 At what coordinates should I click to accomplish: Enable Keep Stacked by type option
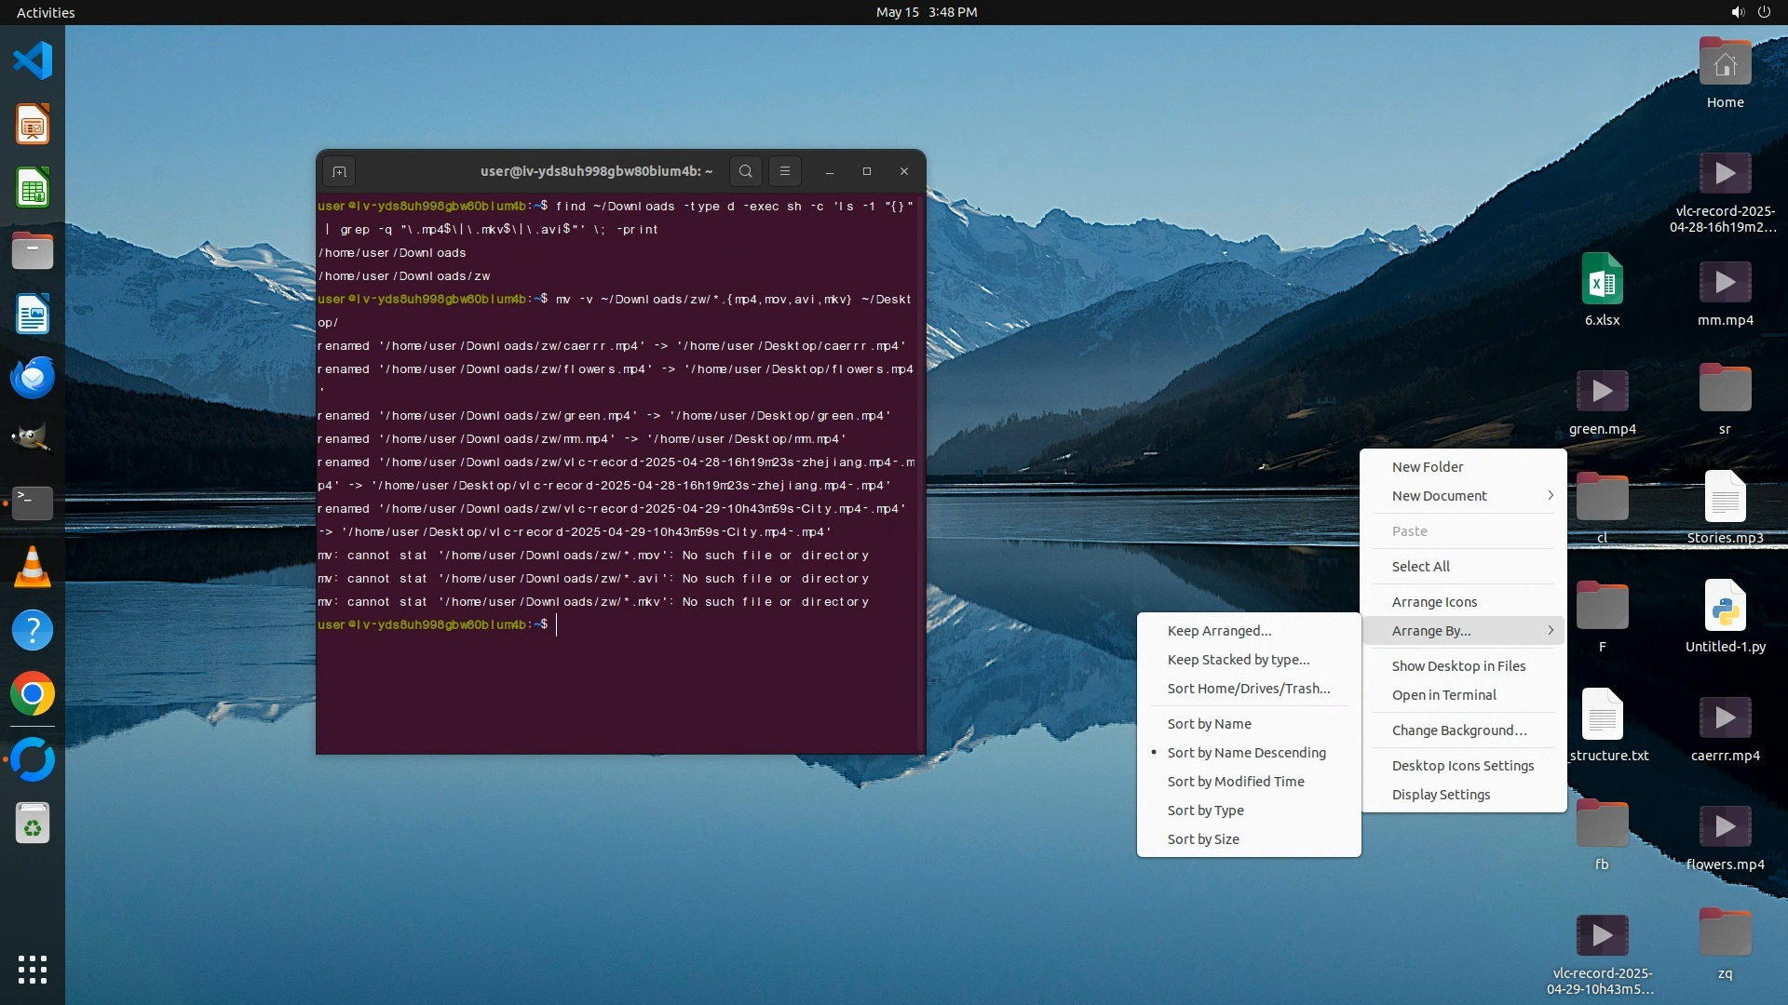(1238, 660)
